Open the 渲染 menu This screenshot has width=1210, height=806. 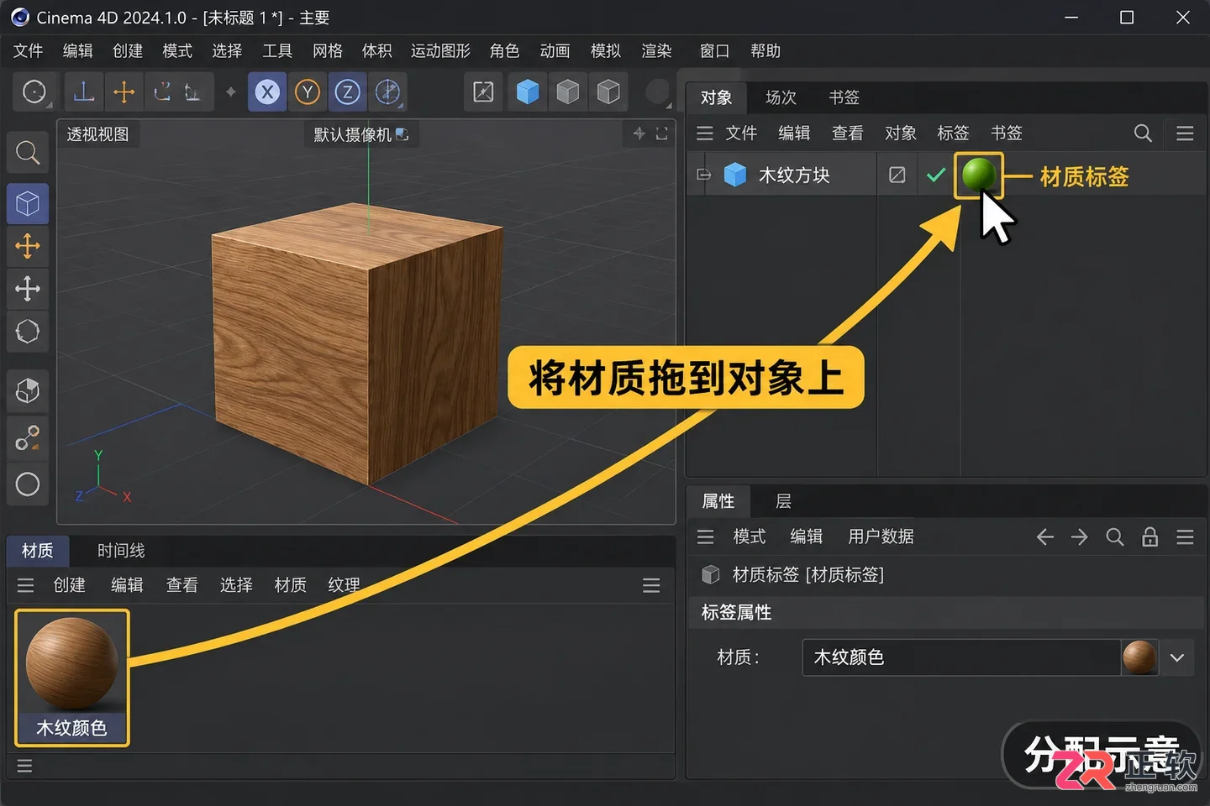click(656, 51)
